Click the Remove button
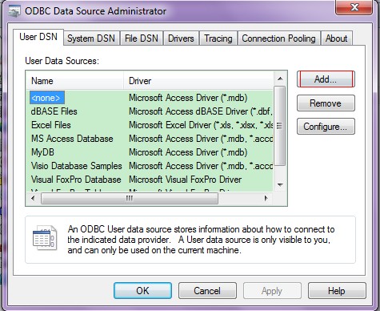 [x=326, y=103]
